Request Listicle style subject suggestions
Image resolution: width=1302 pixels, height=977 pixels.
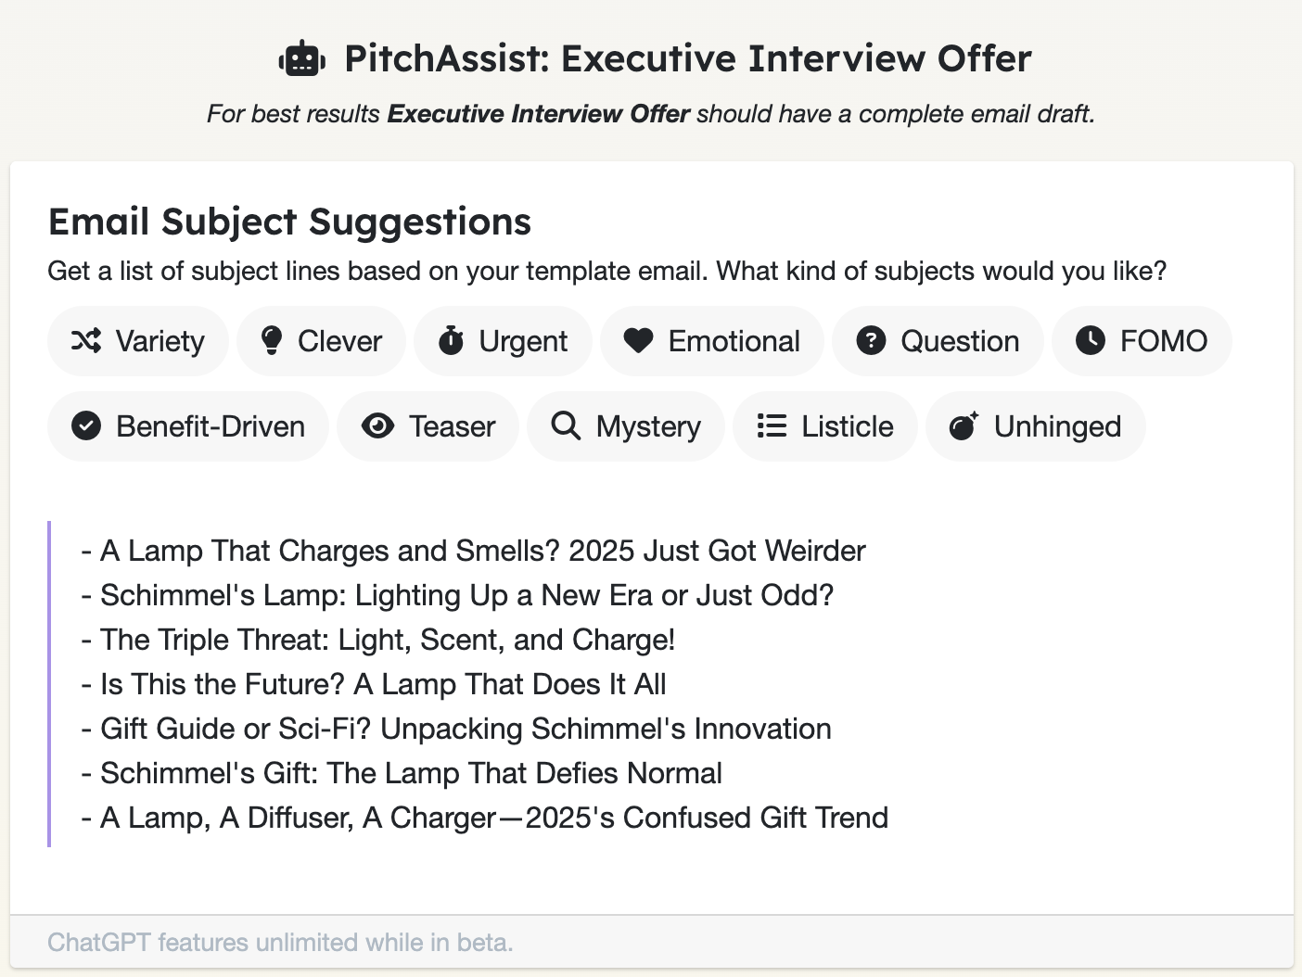[825, 426]
